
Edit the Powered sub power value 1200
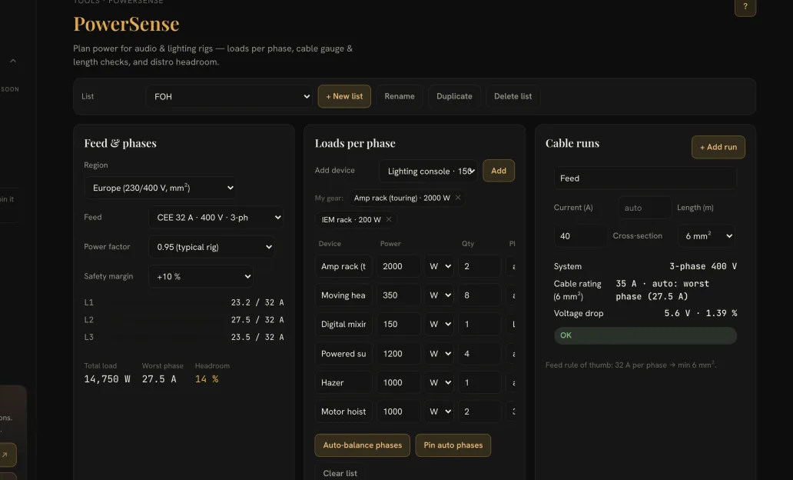(399, 353)
